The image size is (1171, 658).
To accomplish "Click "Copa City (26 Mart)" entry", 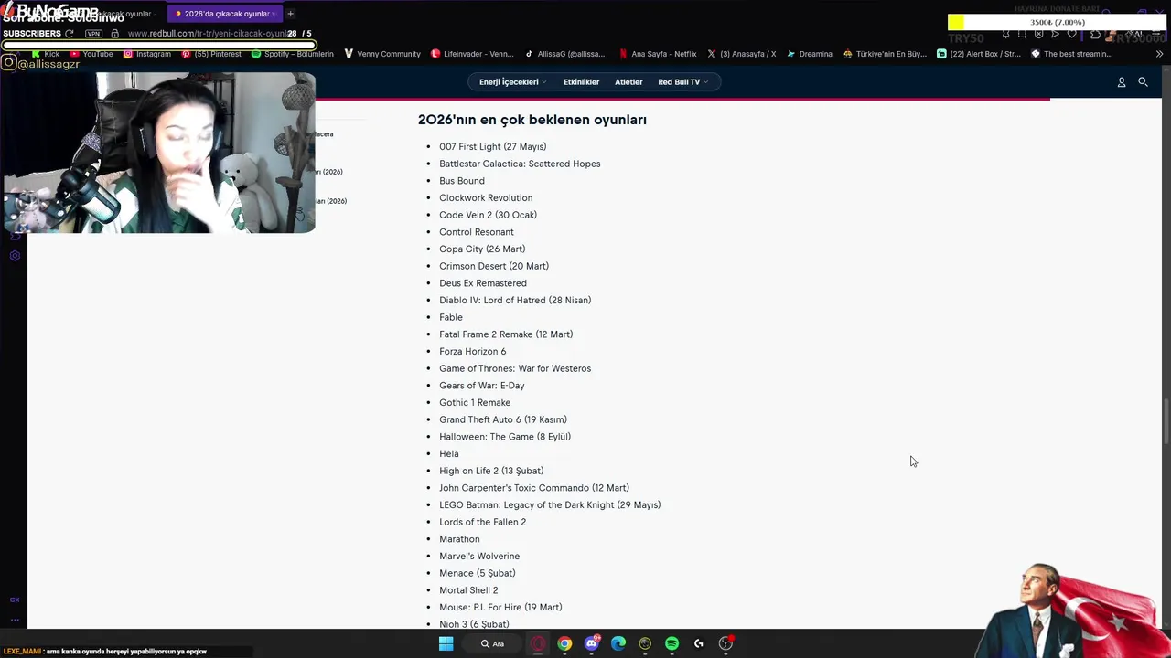I will click(x=482, y=249).
